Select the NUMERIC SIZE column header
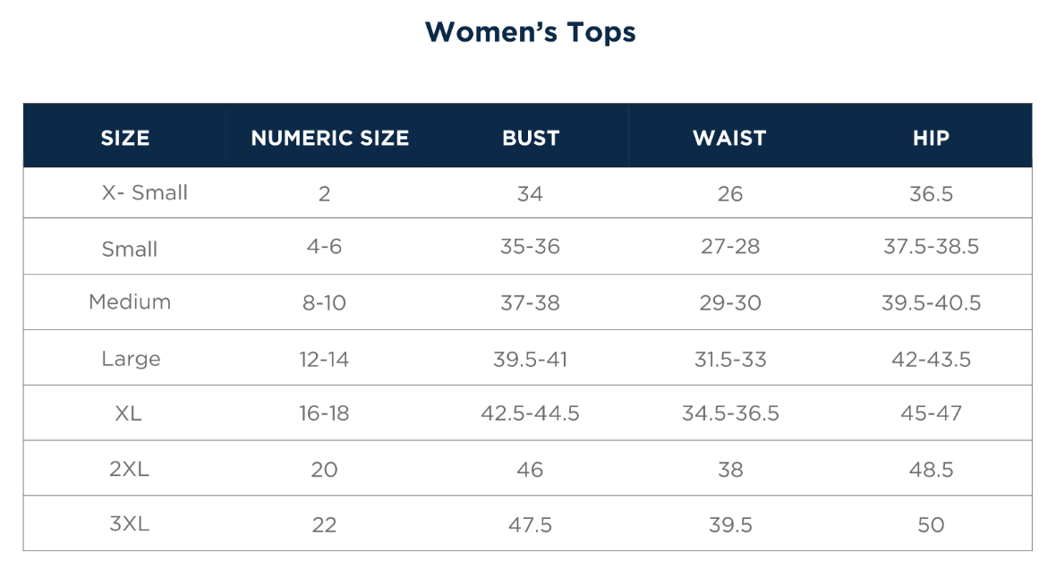 329,138
